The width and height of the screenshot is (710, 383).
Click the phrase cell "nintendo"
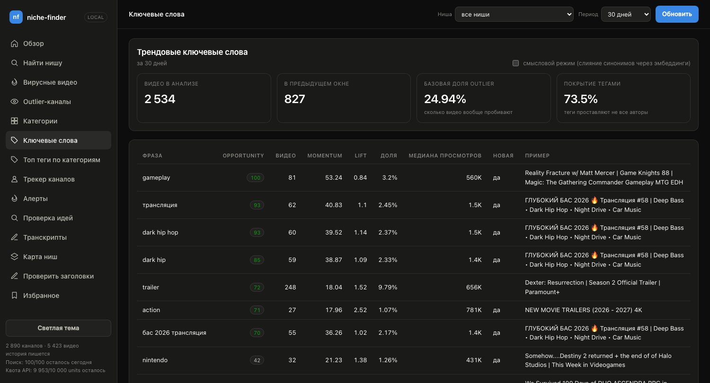(155, 360)
